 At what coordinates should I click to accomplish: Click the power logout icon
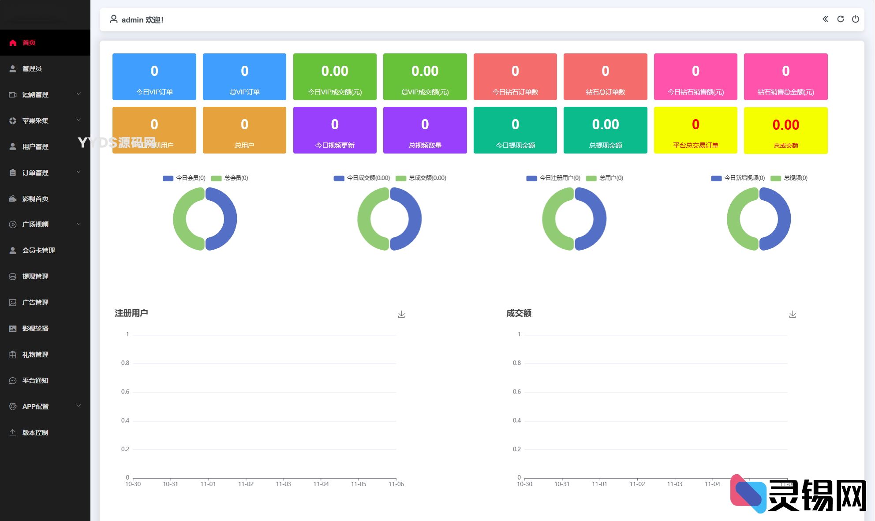pyautogui.click(x=856, y=19)
